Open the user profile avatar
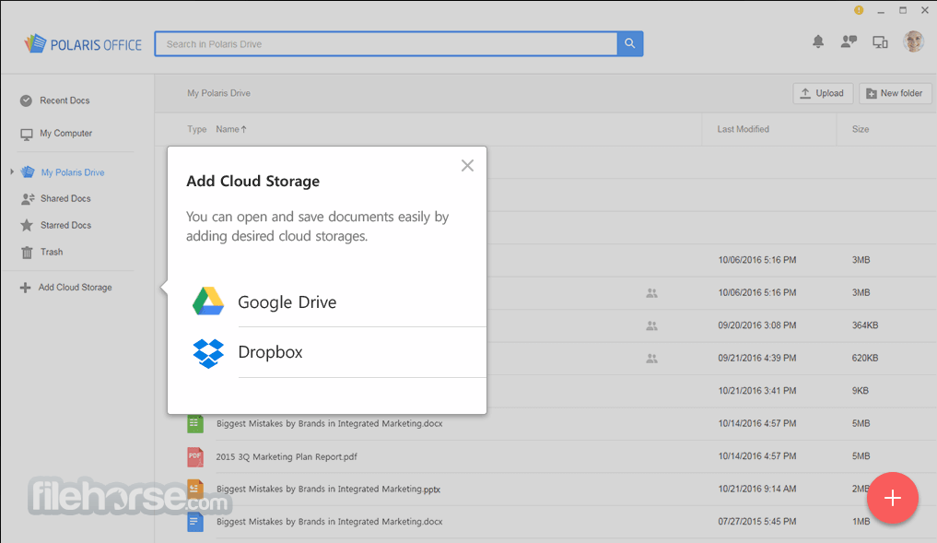Screen dimensions: 937x543 (x=913, y=41)
